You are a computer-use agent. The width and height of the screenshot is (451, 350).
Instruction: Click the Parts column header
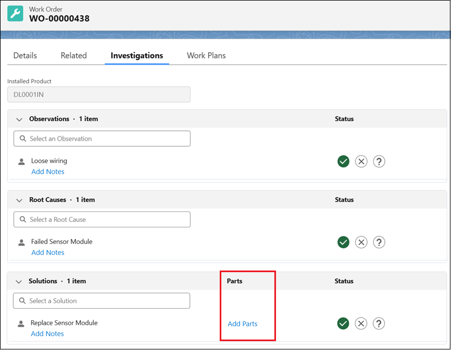pos(235,281)
